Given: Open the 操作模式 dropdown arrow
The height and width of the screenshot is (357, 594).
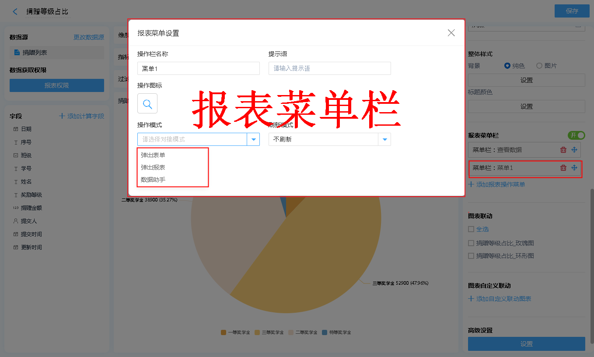Looking at the screenshot, I should point(253,139).
